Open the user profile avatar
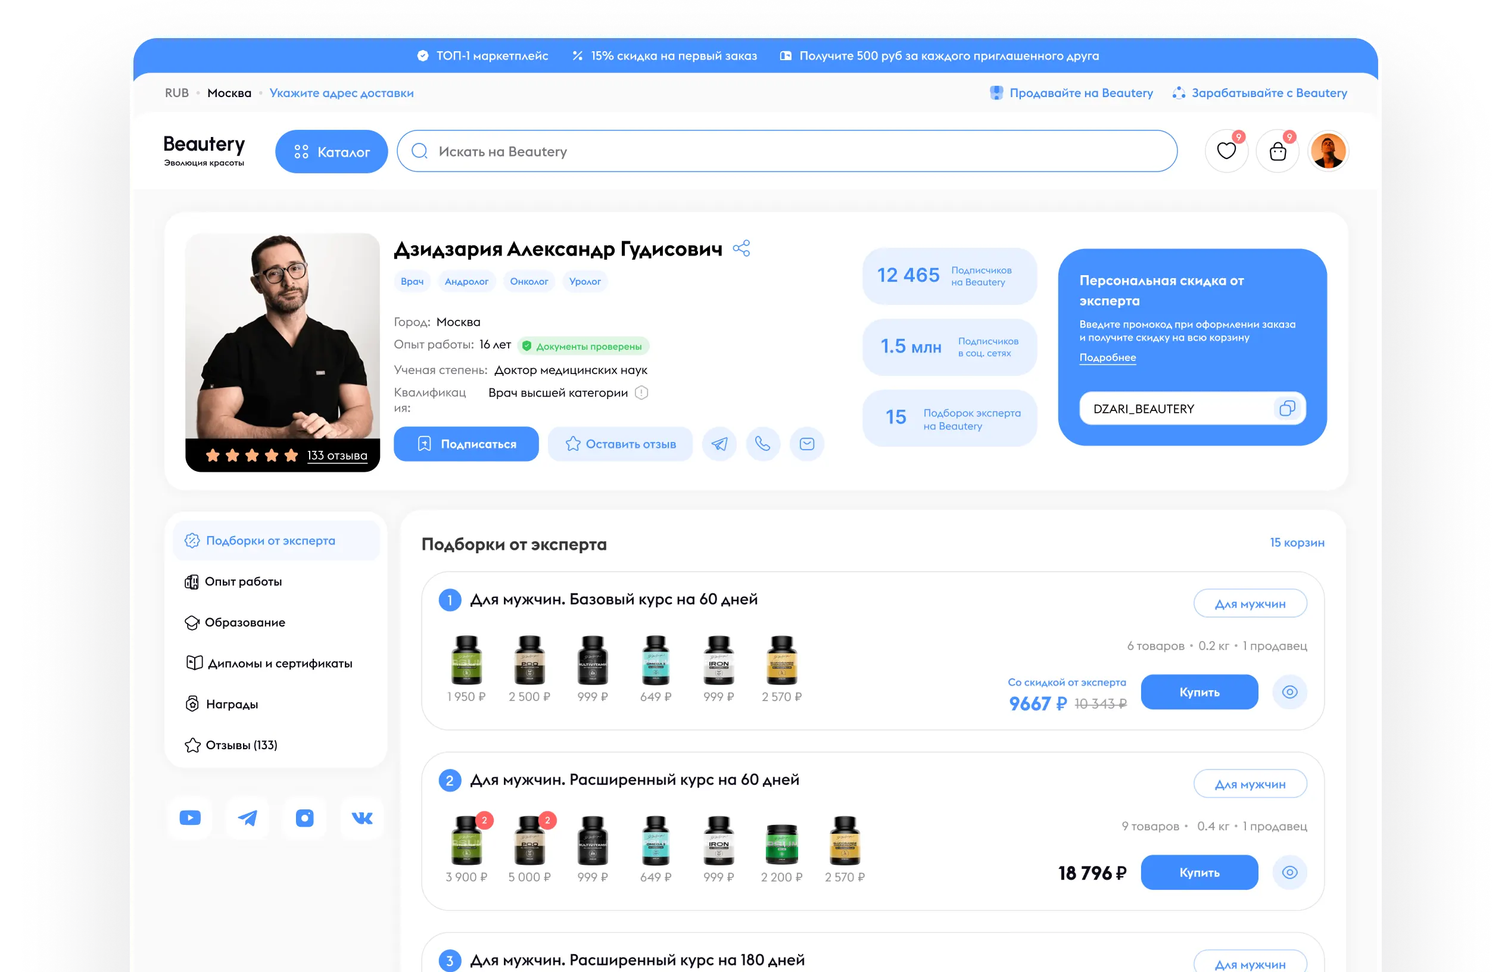Viewport: 1511px width, 972px height. 1328,151
